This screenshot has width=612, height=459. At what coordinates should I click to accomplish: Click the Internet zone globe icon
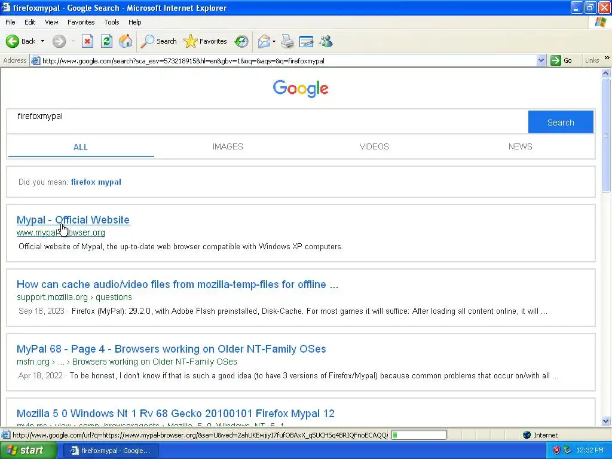(x=527, y=435)
